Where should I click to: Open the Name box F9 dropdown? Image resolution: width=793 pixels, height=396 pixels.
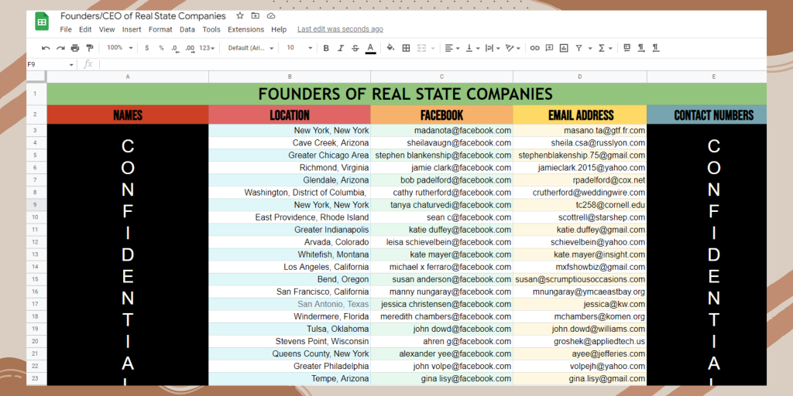click(x=70, y=65)
